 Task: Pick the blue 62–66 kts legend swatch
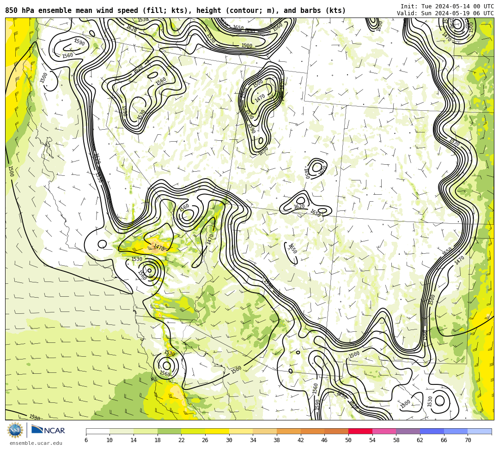(x=432, y=431)
